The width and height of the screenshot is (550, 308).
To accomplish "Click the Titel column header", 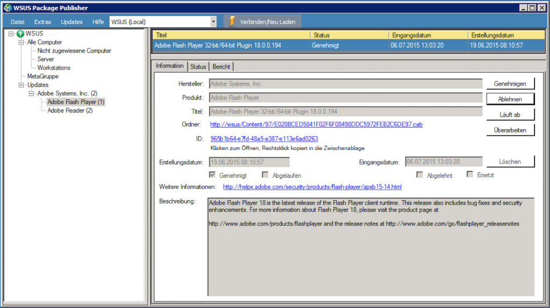I will point(231,35).
